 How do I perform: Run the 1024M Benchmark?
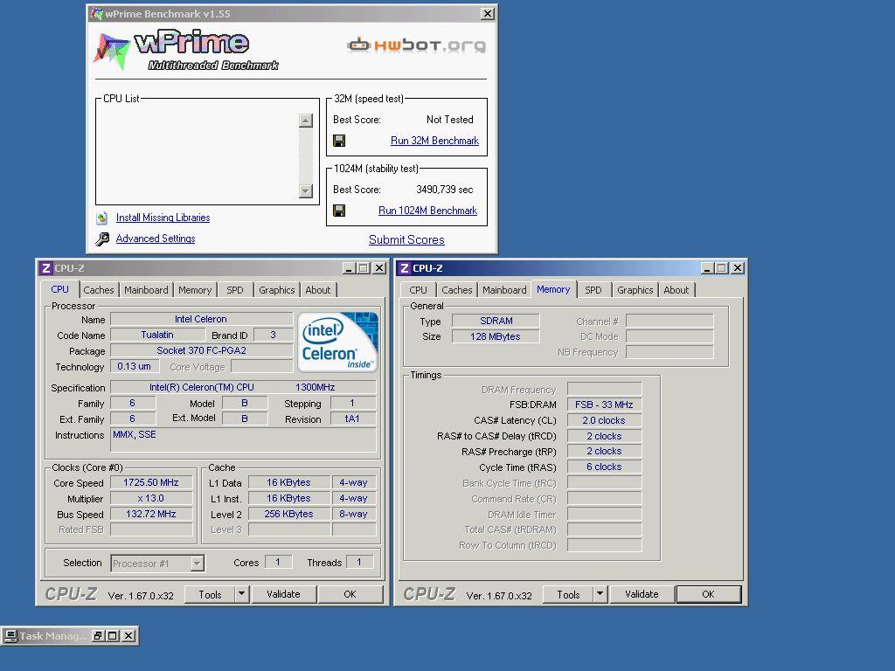click(x=427, y=211)
